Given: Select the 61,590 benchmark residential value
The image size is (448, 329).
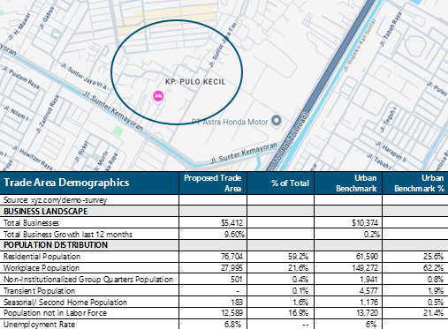Looking at the screenshot, I should coord(367,257).
